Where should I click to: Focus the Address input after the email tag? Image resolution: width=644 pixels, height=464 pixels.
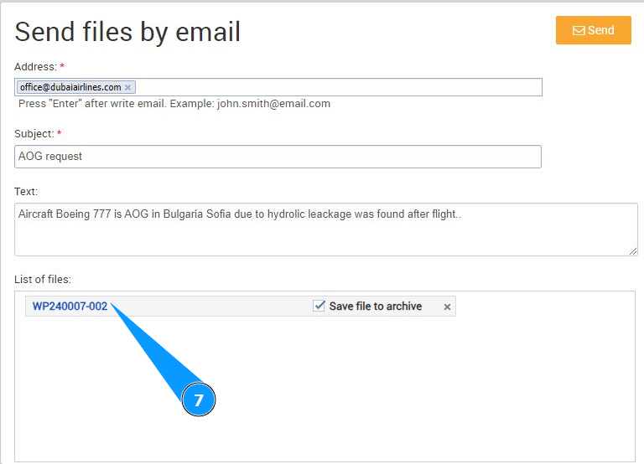[335, 87]
